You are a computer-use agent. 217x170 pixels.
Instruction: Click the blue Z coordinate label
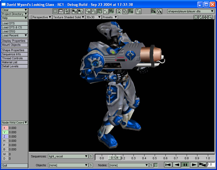pyautogui.click(x=5, y=136)
